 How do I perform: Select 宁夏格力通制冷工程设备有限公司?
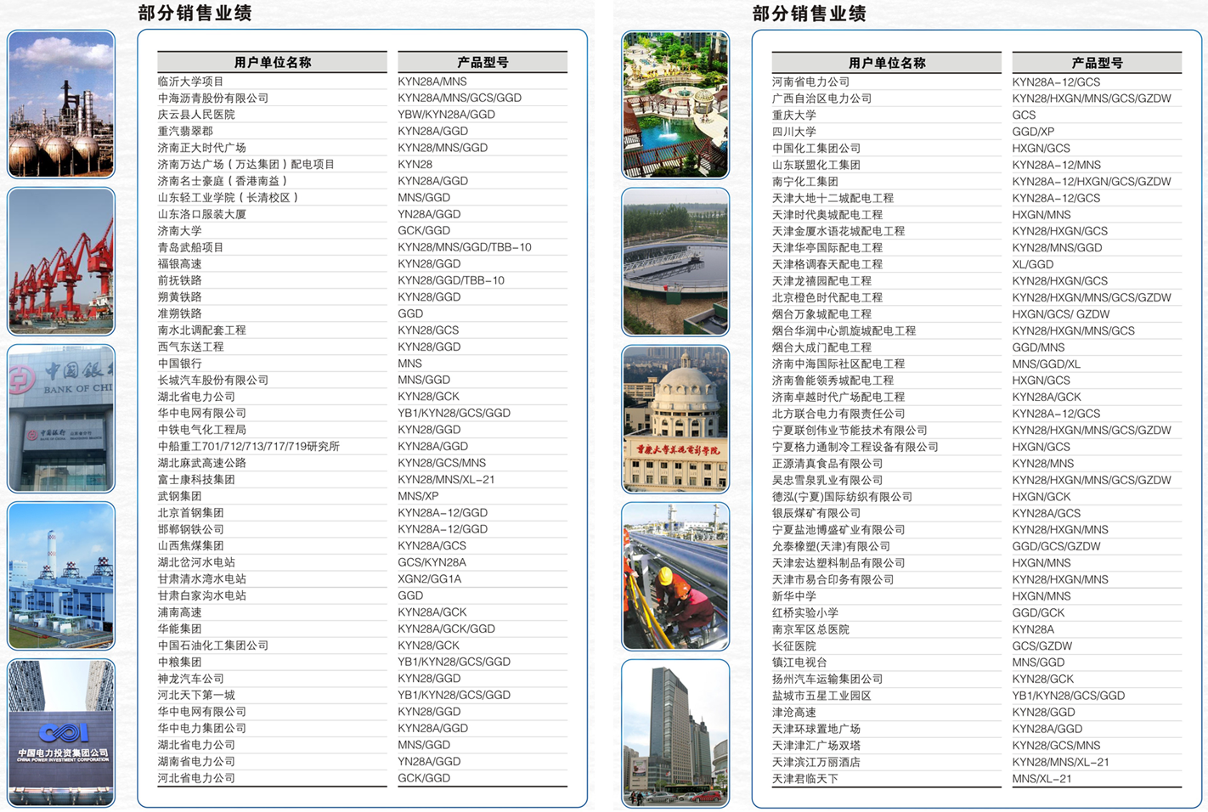855,447
